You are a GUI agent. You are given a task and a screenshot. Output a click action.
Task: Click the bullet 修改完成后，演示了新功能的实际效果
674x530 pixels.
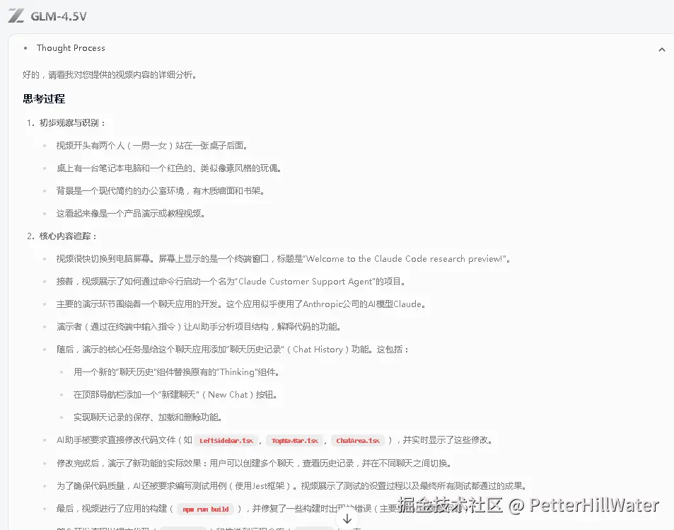(x=254, y=463)
